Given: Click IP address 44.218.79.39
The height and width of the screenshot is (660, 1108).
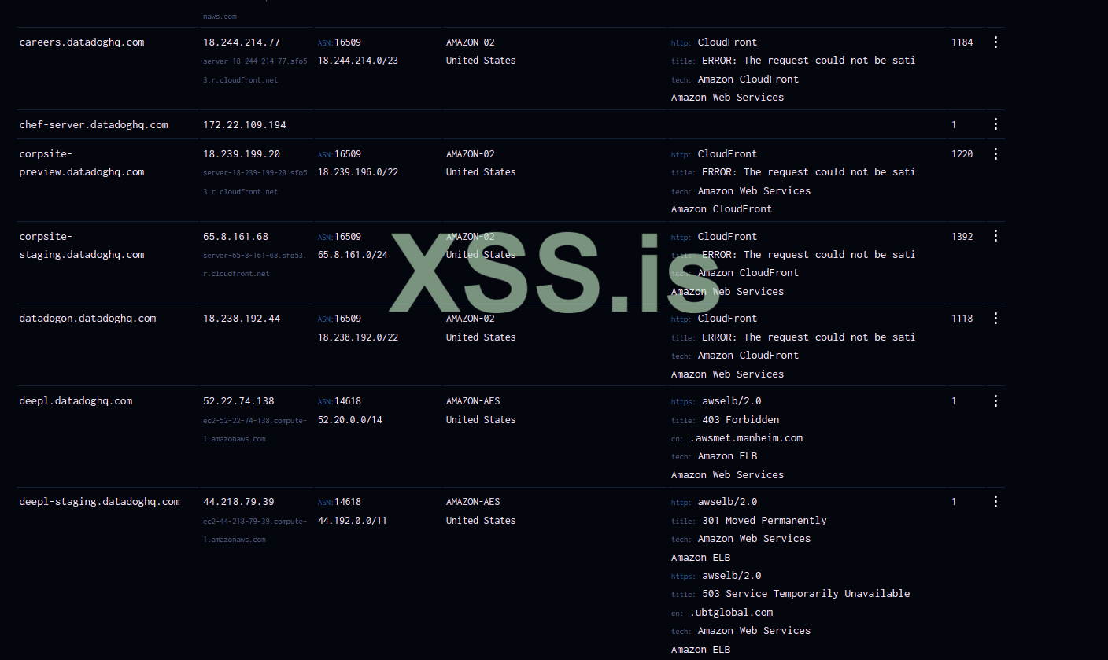Looking at the screenshot, I should [238, 502].
